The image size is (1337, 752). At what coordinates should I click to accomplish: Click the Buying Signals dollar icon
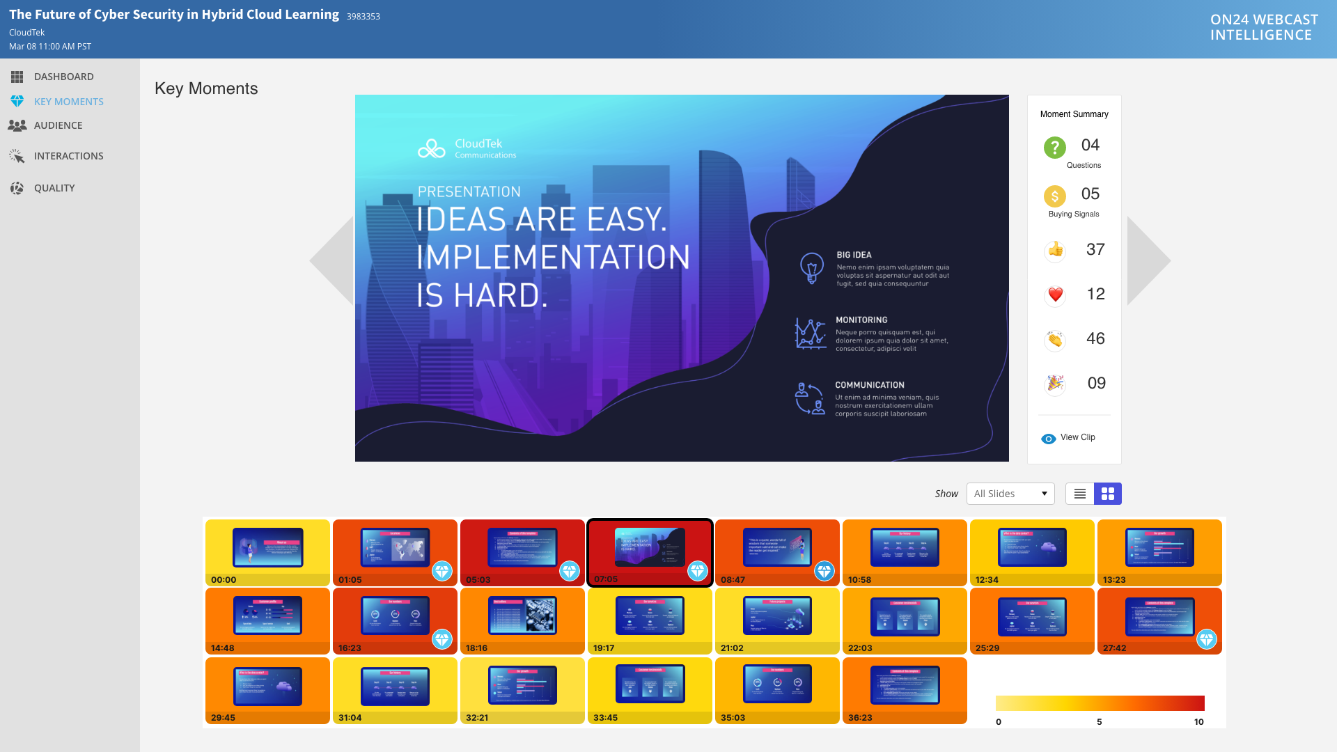pyautogui.click(x=1055, y=196)
